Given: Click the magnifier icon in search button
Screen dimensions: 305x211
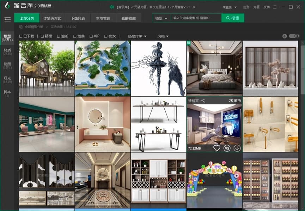Looking at the screenshot, I should pos(228,18).
